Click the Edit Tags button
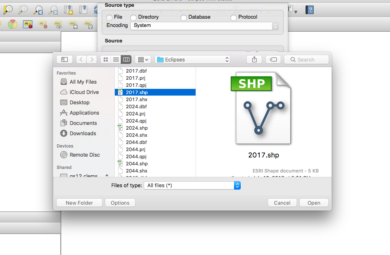Viewport: 390px width, 255px height. tap(273, 59)
